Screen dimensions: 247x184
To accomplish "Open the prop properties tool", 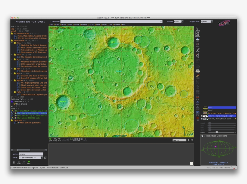I will click(198, 113).
